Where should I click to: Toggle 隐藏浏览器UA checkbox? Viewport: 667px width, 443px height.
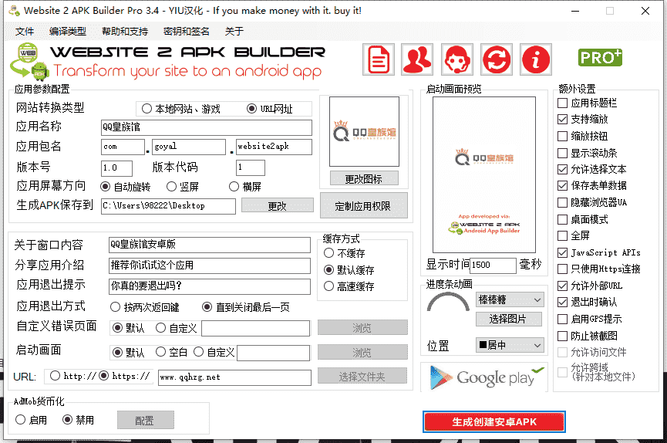tap(562, 202)
